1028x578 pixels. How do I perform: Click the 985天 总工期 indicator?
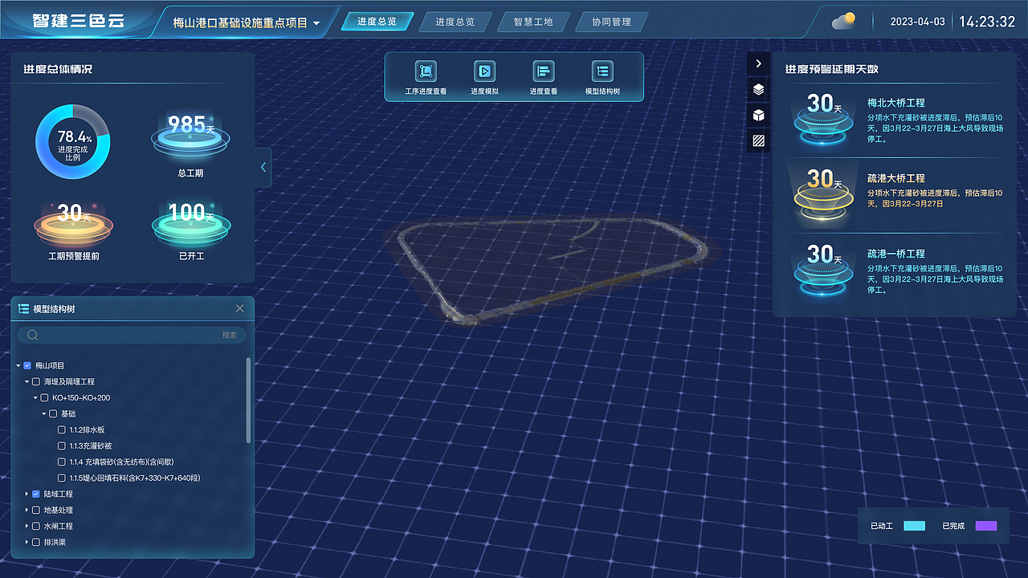click(190, 135)
